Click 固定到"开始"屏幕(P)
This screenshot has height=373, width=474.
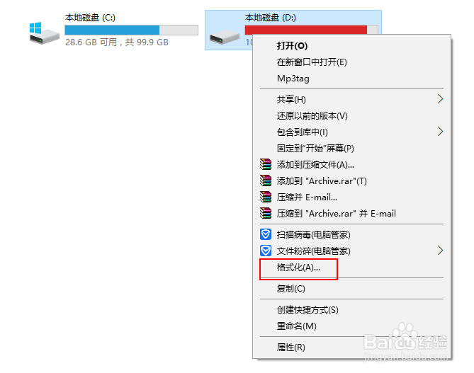(315, 148)
